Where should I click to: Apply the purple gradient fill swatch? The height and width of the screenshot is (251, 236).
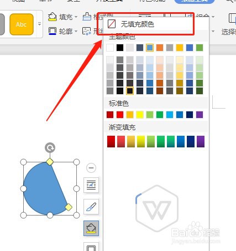201,141
